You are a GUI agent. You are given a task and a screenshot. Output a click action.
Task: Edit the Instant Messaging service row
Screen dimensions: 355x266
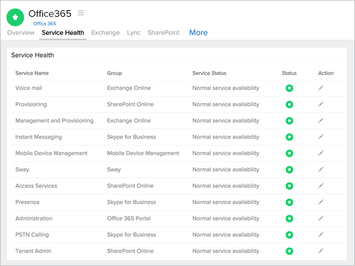[x=321, y=137]
